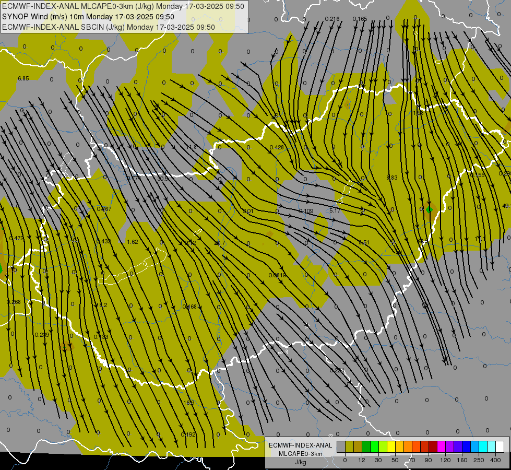Click the map value 0.774
This screenshot has width=511, height=470.
pyautogui.click(x=134, y=178)
